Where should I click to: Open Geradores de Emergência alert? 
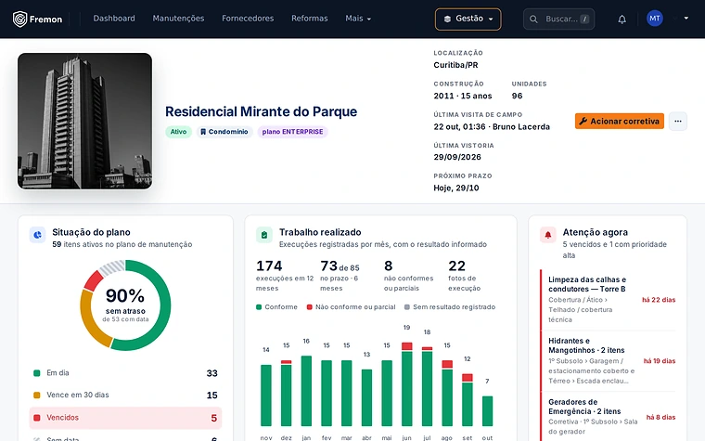pos(609,417)
